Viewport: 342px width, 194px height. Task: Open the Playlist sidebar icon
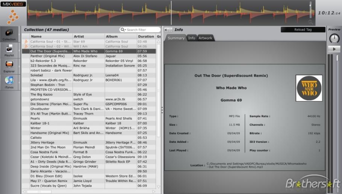coord(9,50)
